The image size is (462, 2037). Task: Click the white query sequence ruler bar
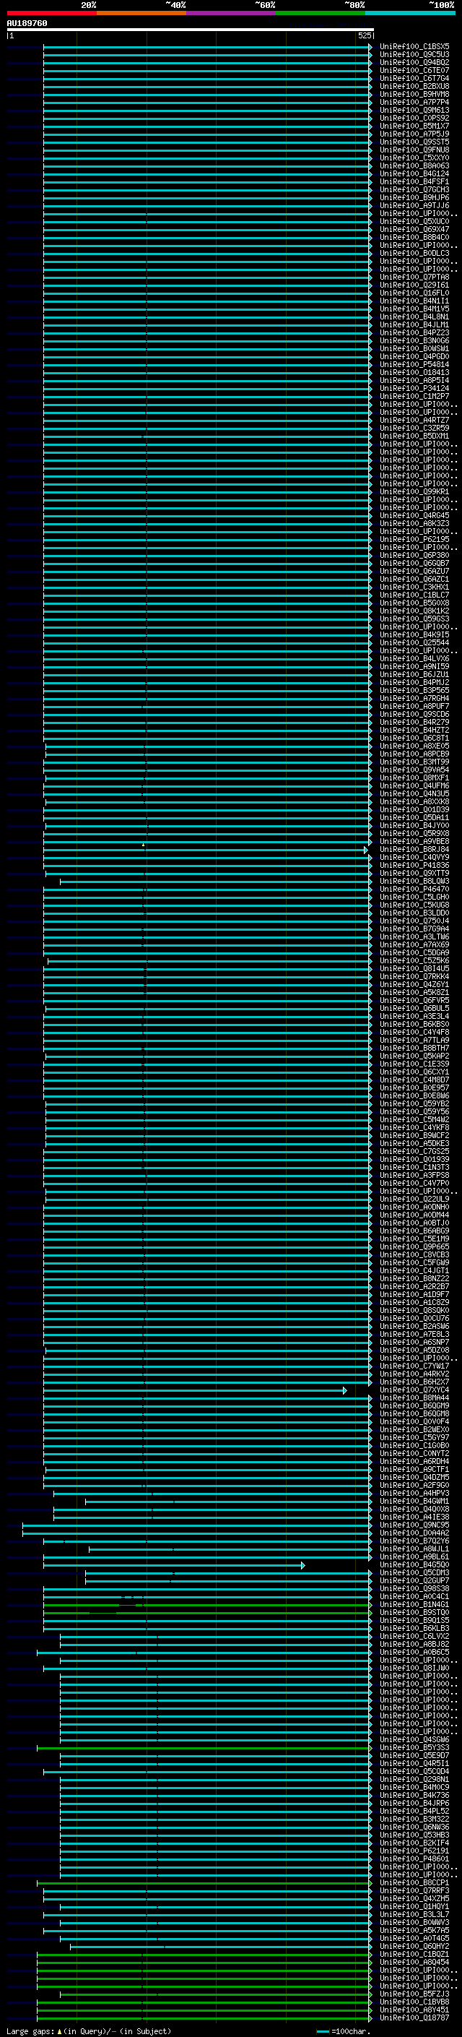coord(191,29)
